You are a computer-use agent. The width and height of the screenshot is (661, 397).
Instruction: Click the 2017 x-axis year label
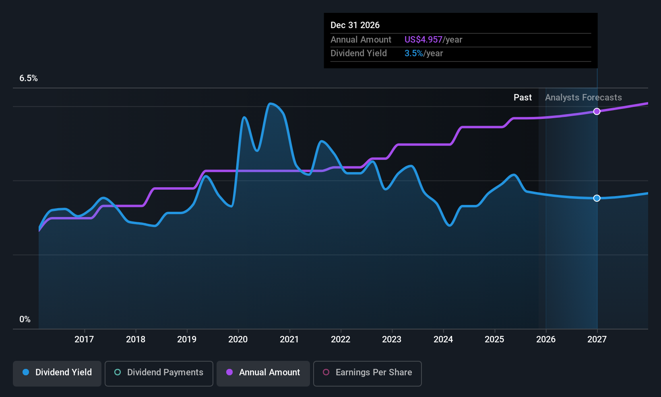point(84,340)
